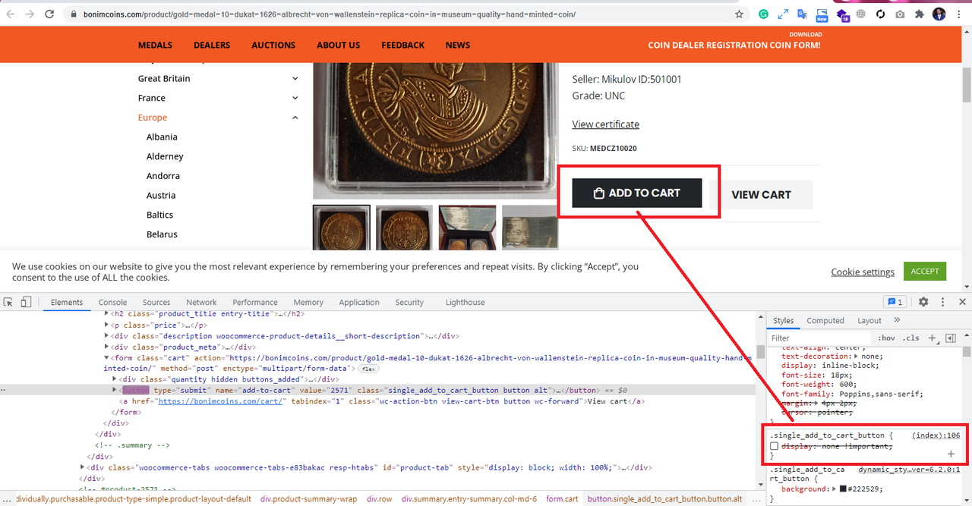972x506 pixels.
Task: Switch to the Network tab
Action: (201, 302)
